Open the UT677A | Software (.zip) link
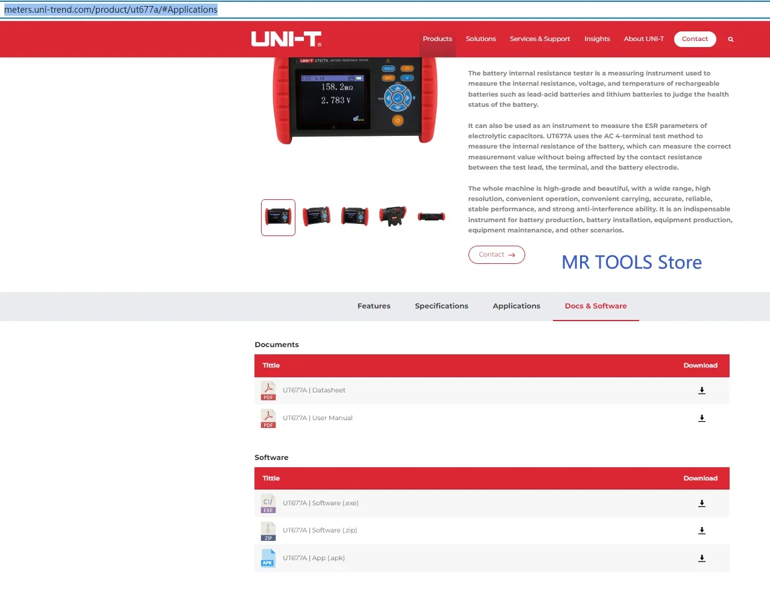770x594 pixels. (x=320, y=531)
